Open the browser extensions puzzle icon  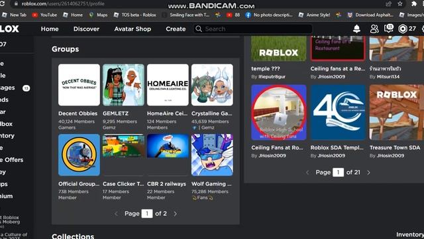pos(414,3)
